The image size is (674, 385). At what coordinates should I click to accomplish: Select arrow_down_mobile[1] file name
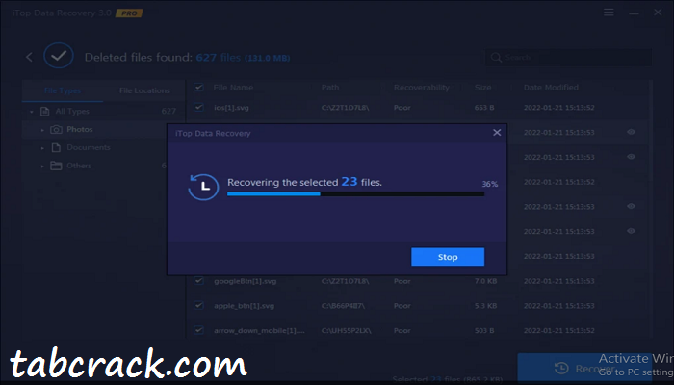click(259, 331)
